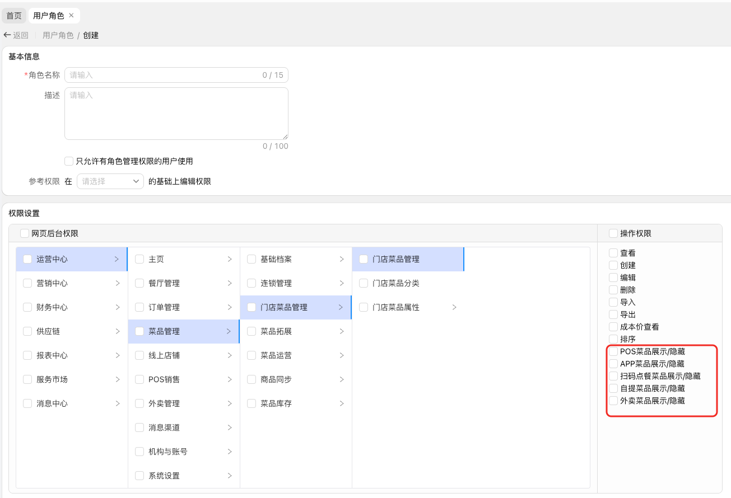
Task: Expand 运营中心 with its arrow
Action: [117, 259]
